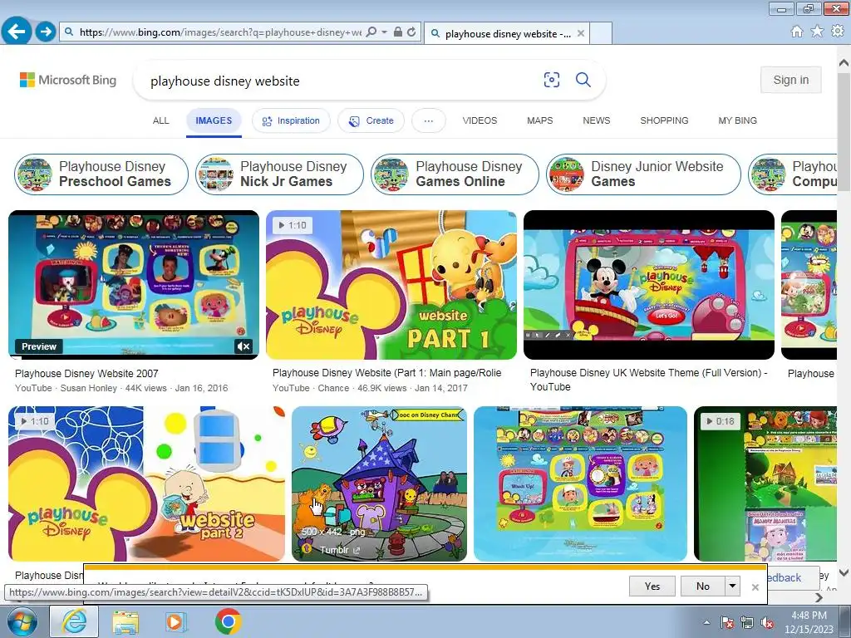The width and height of the screenshot is (851, 638).
Task: Refresh the page with the reload icon
Action: (411, 32)
